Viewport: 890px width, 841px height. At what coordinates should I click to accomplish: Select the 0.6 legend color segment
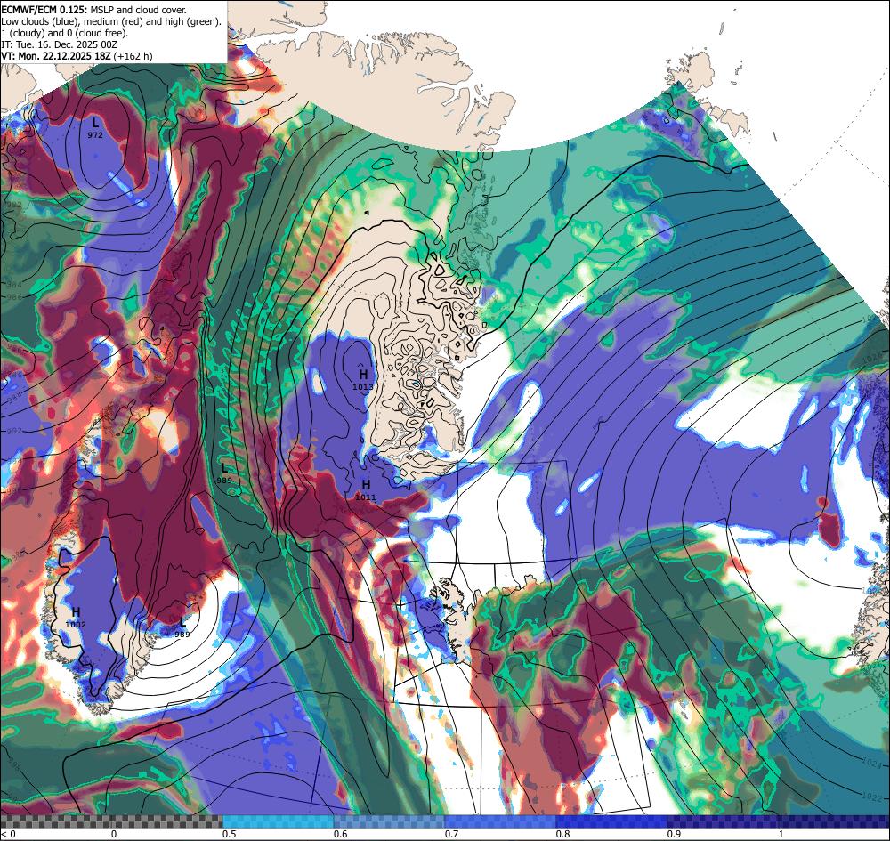(390, 821)
